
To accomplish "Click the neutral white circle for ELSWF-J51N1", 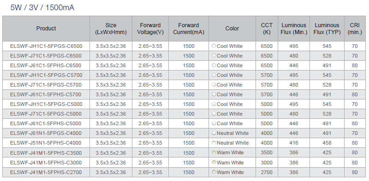I will [214, 143].
